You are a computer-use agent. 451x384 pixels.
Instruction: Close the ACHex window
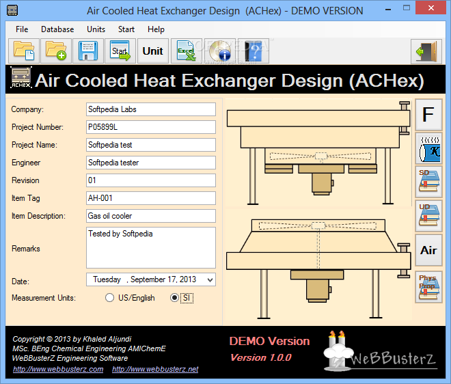[430, 8]
